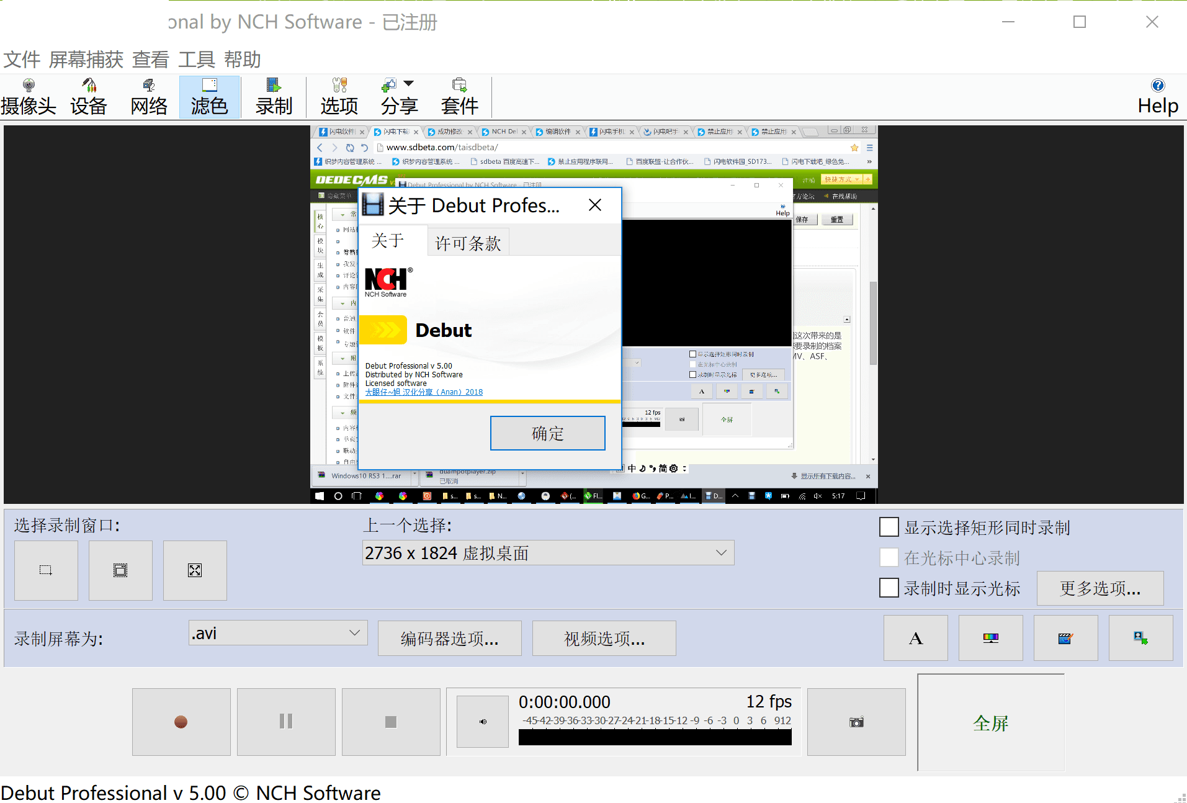Click the color effects monitor icon button

coord(990,638)
